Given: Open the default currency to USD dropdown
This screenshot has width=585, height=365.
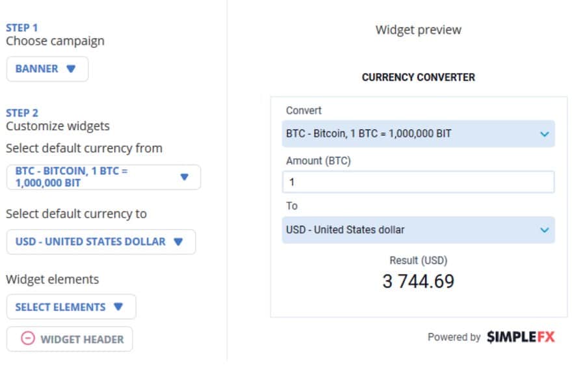Looking at the screenshot, I should pyautogui.click(x=100, y=241).
